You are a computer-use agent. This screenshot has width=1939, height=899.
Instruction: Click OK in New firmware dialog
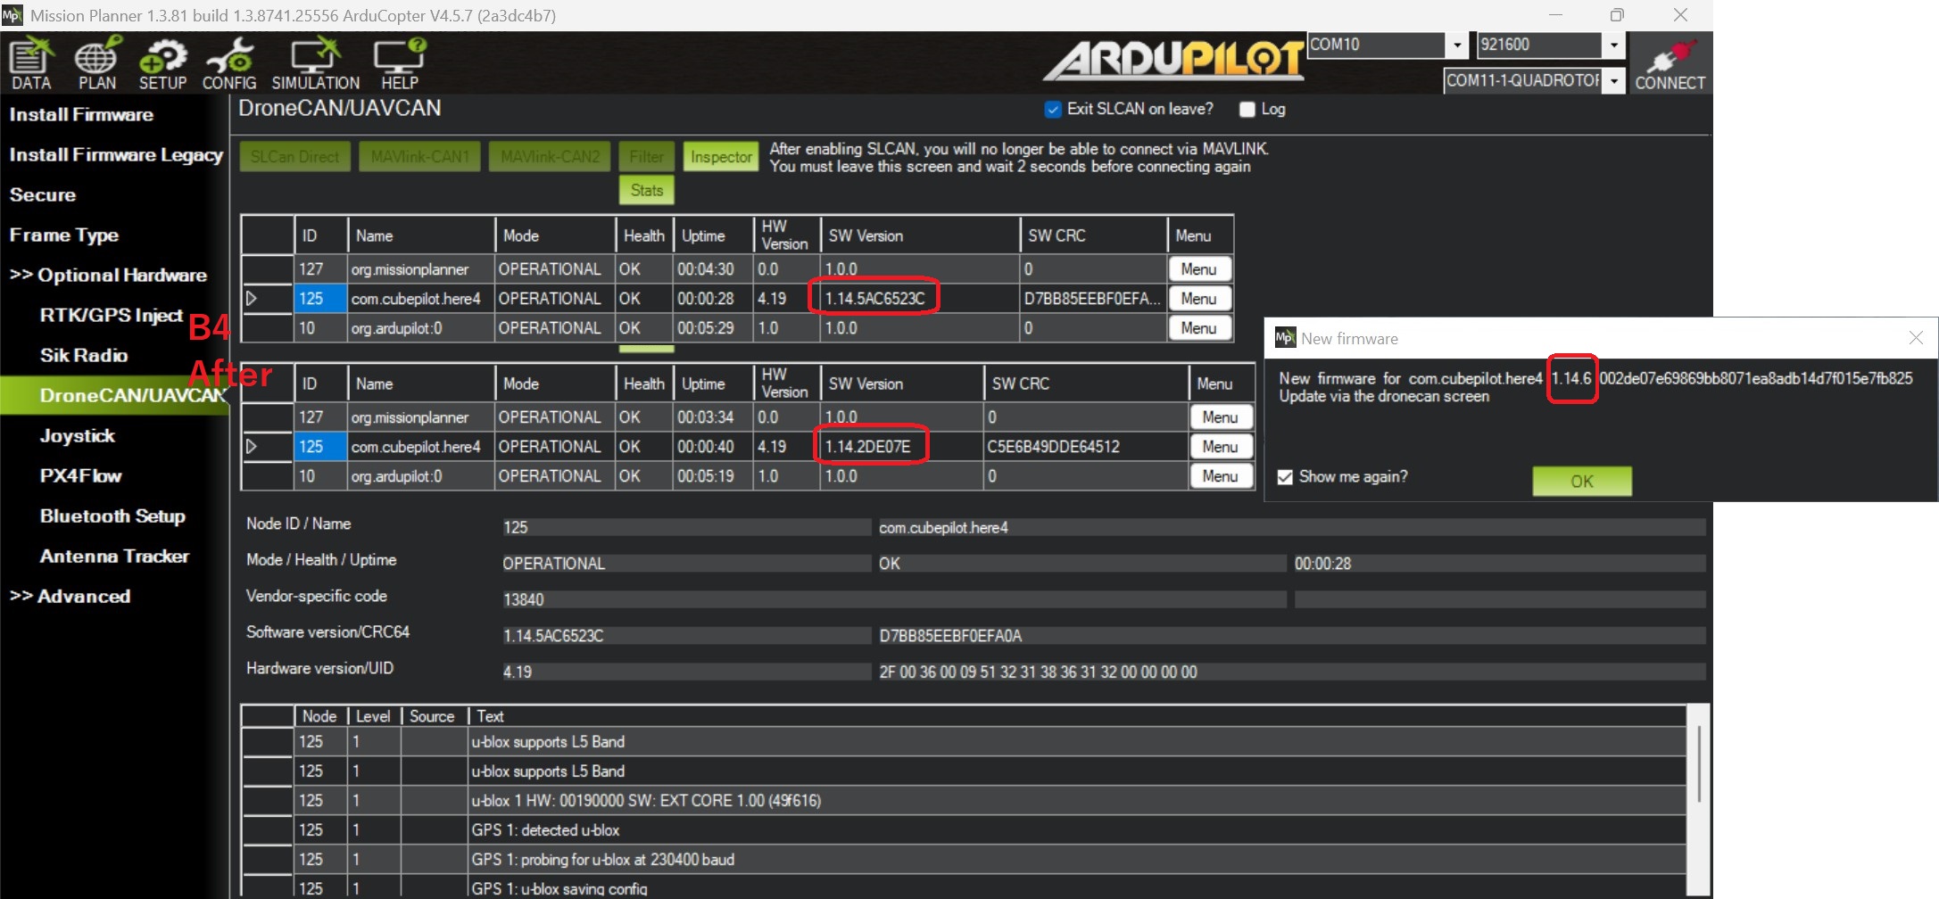coord(1582,481)
